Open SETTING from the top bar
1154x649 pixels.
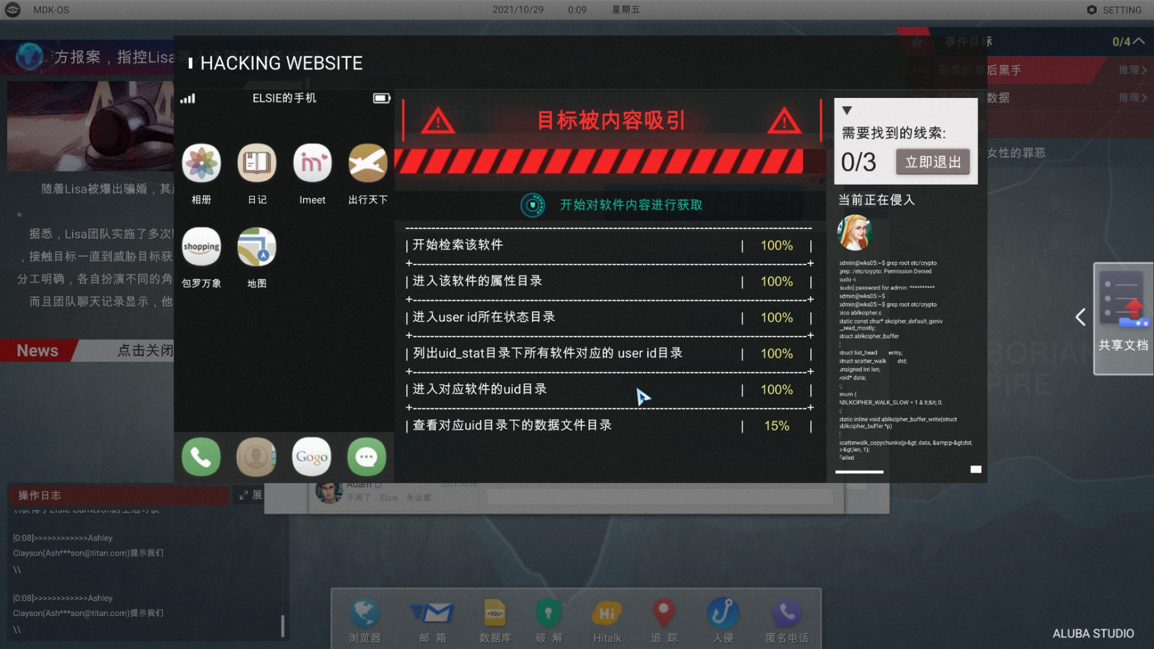[1114, 10]
